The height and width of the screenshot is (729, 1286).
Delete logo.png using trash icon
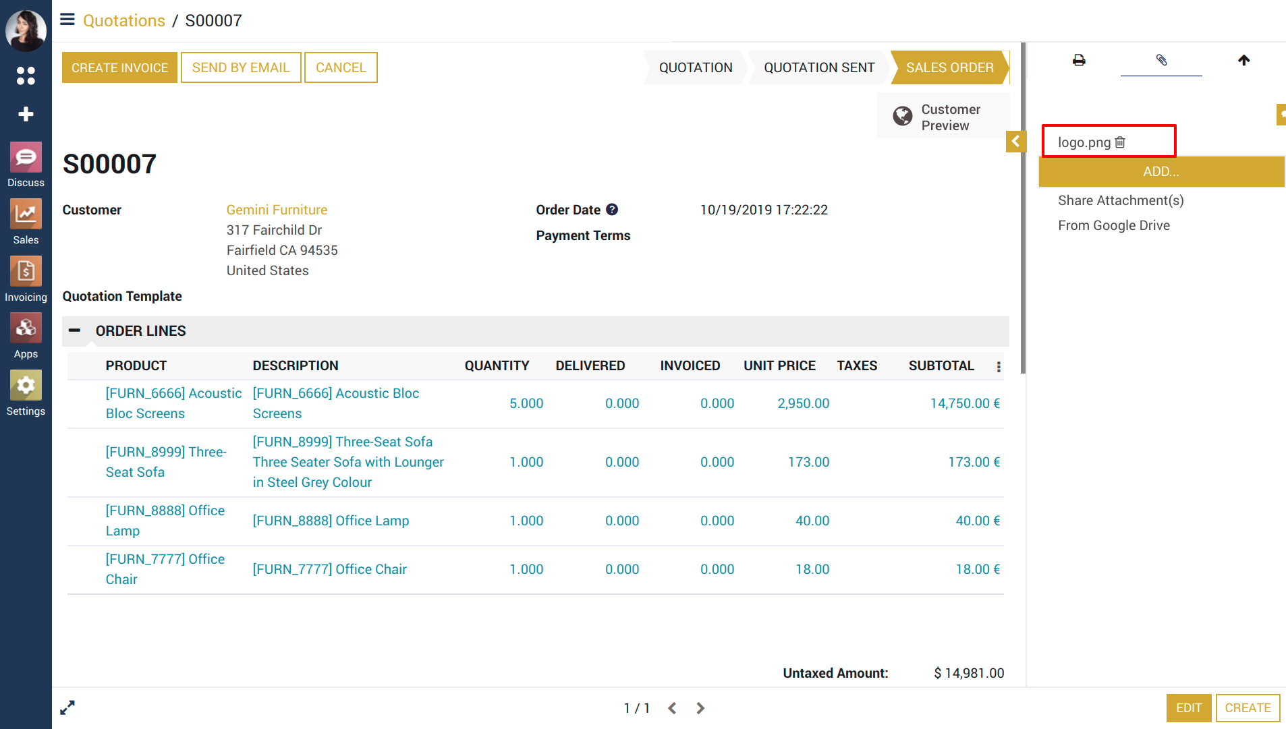point(1120,142)
